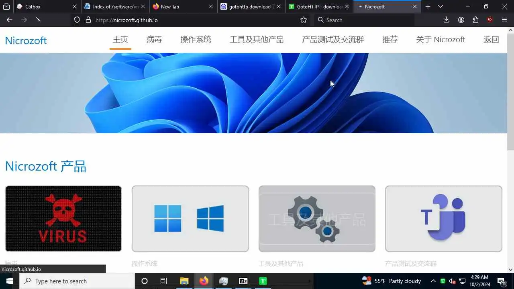Click the browser Search box
Image resolution: width=514 pixels, height=289 pixels.
coord(365,20)
